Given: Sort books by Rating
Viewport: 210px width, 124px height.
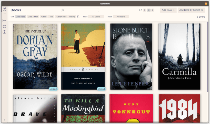Looking at the screenshot, I should pyautogui.click(x=72, y=17).
